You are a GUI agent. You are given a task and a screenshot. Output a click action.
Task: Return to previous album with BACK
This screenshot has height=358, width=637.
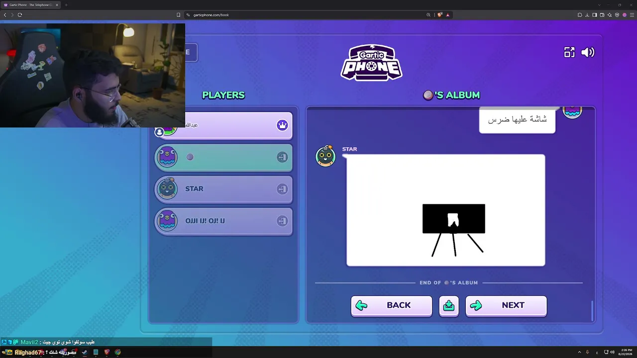(x=392, y=305)
